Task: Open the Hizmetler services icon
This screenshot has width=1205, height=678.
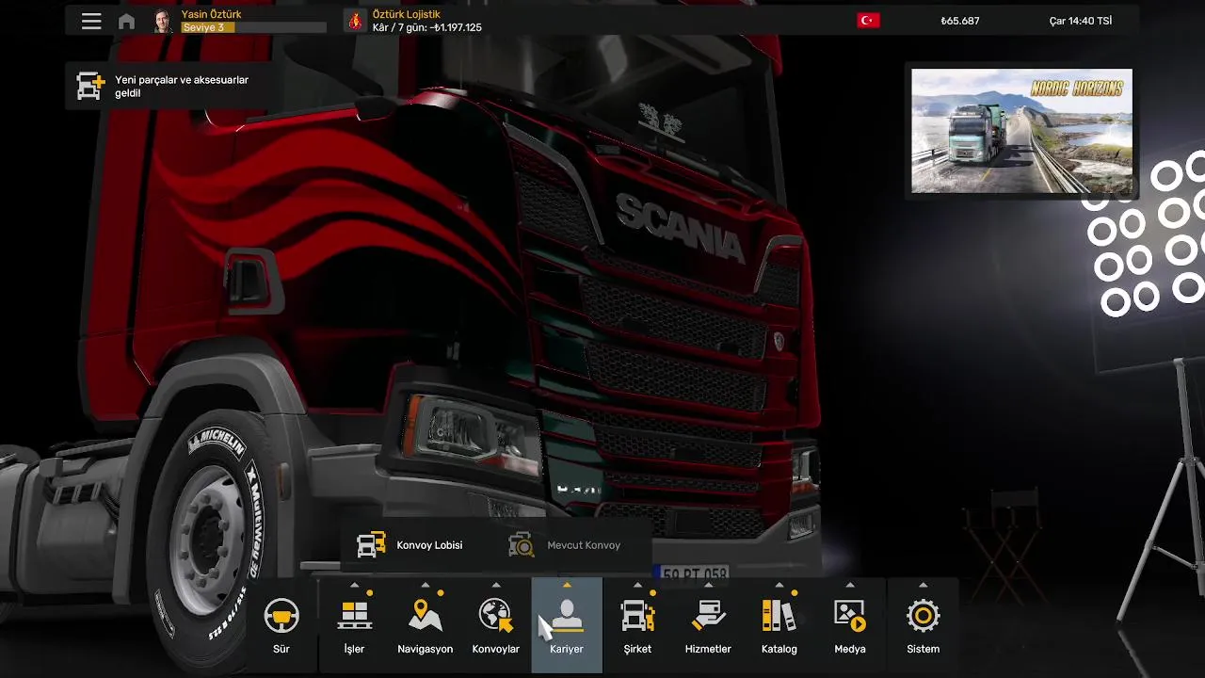Action: pos(708,616)
